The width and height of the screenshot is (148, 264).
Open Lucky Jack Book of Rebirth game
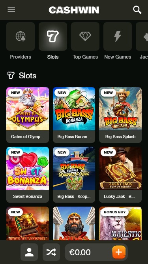(120, 175)
